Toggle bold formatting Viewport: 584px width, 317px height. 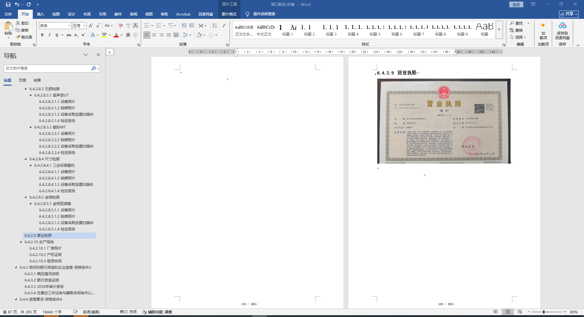[42, 35]
